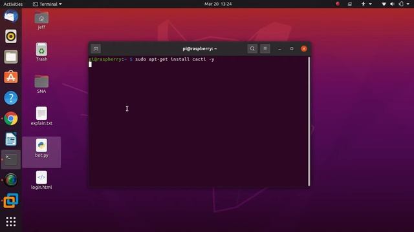Image resolution: width=414 pixels, height=232 pixels.
Task: Close the terminal window
Action: click(304, 49)
